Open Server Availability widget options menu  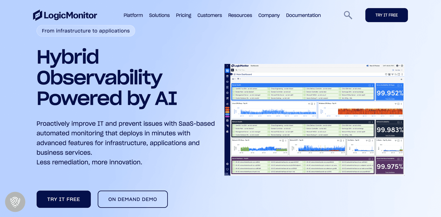click(401, 85)
